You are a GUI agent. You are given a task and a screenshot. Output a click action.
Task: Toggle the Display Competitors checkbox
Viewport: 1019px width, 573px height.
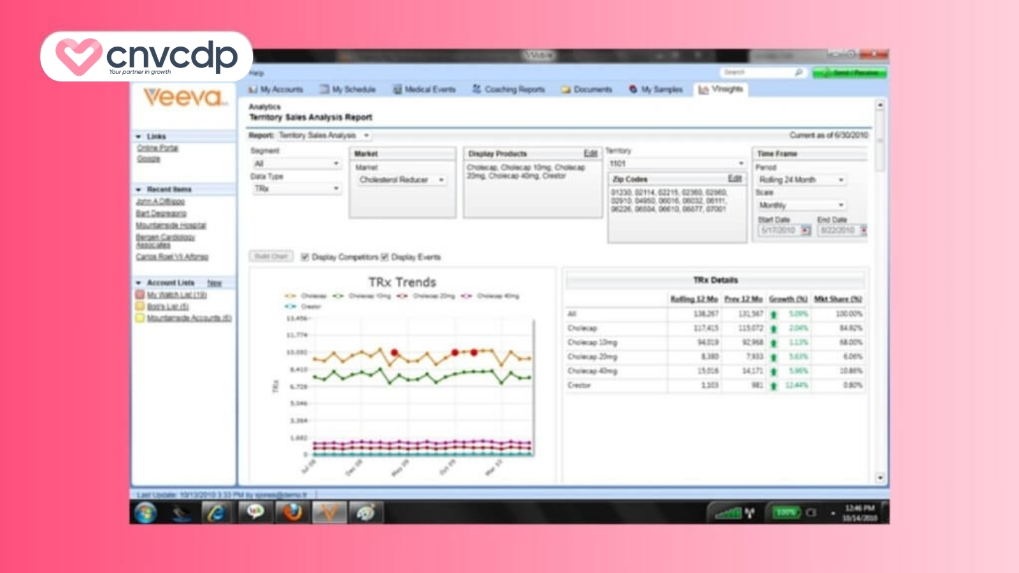(x=305, y=257)
